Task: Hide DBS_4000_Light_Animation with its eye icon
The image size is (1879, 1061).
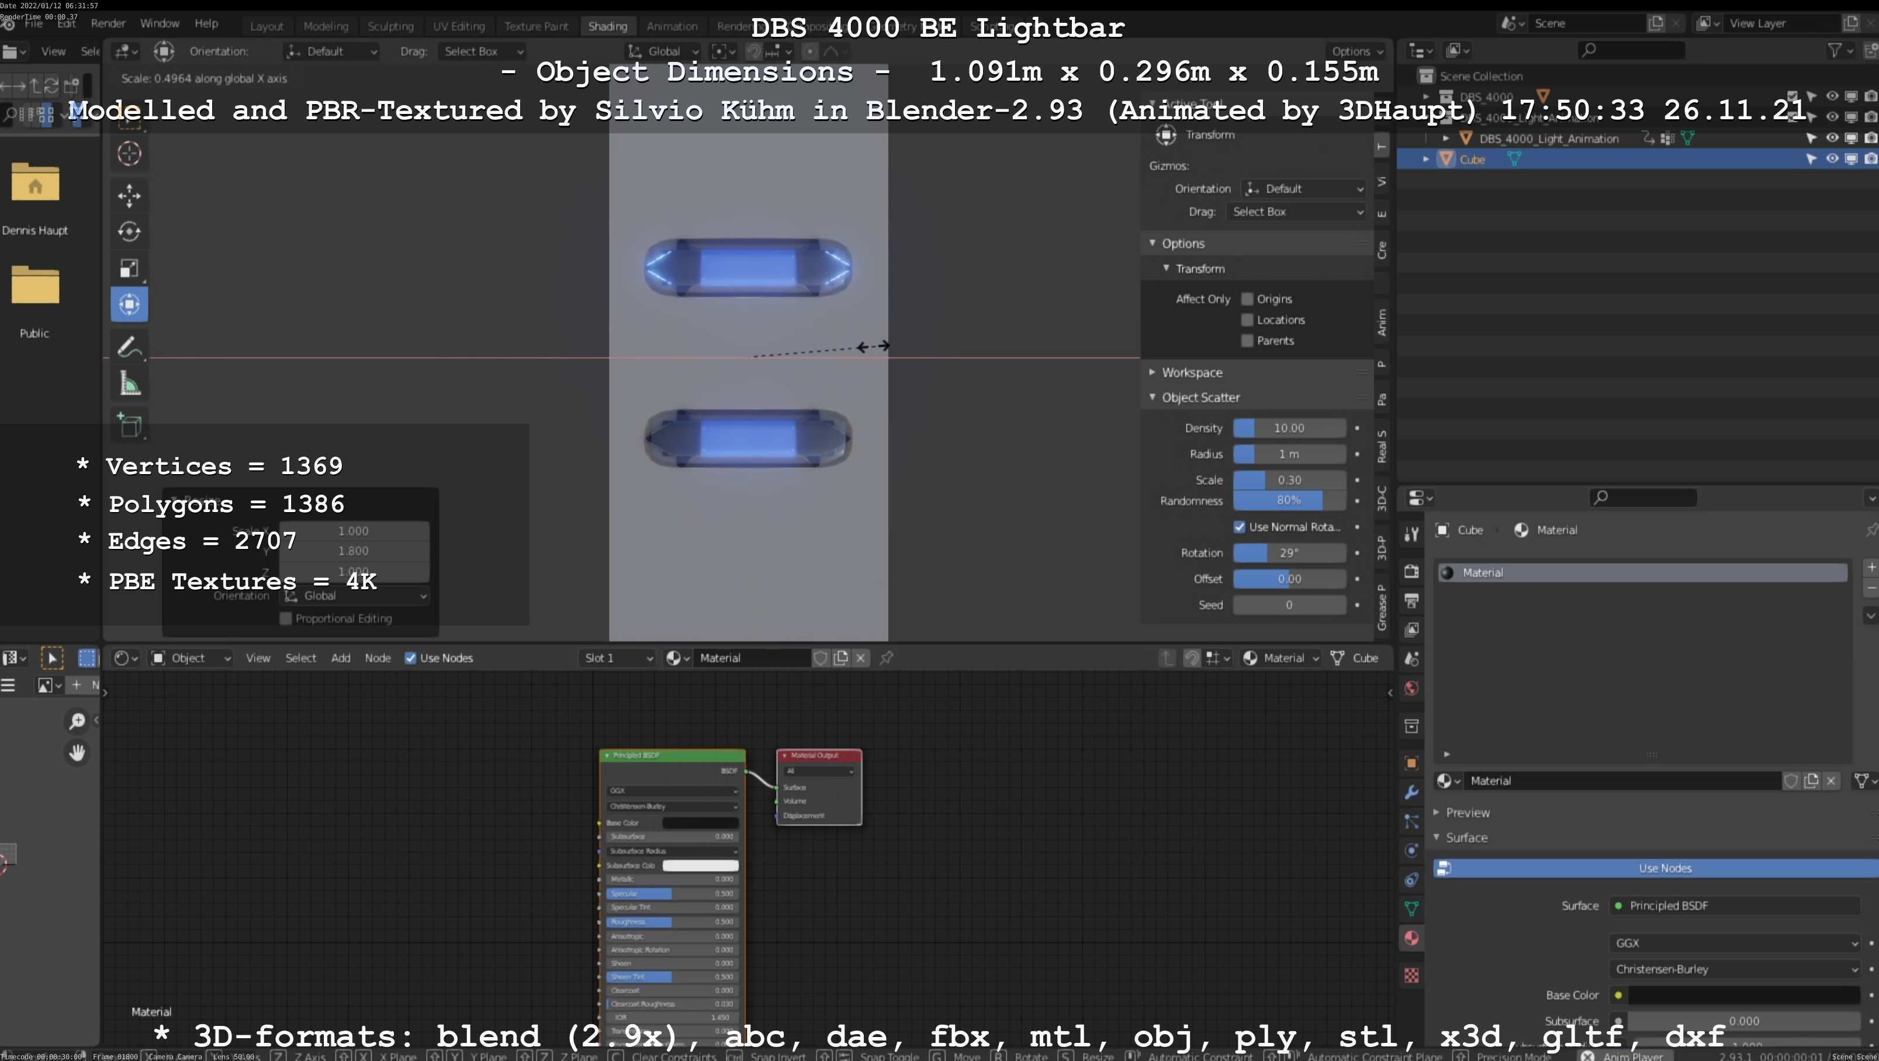Action: coord(1832,138)
